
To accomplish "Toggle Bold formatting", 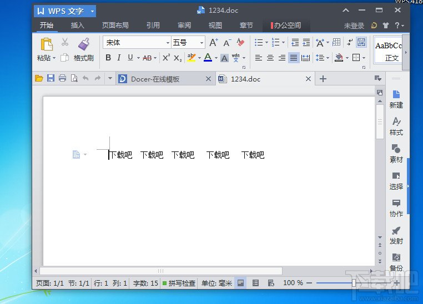I will (x=108, y=58).
